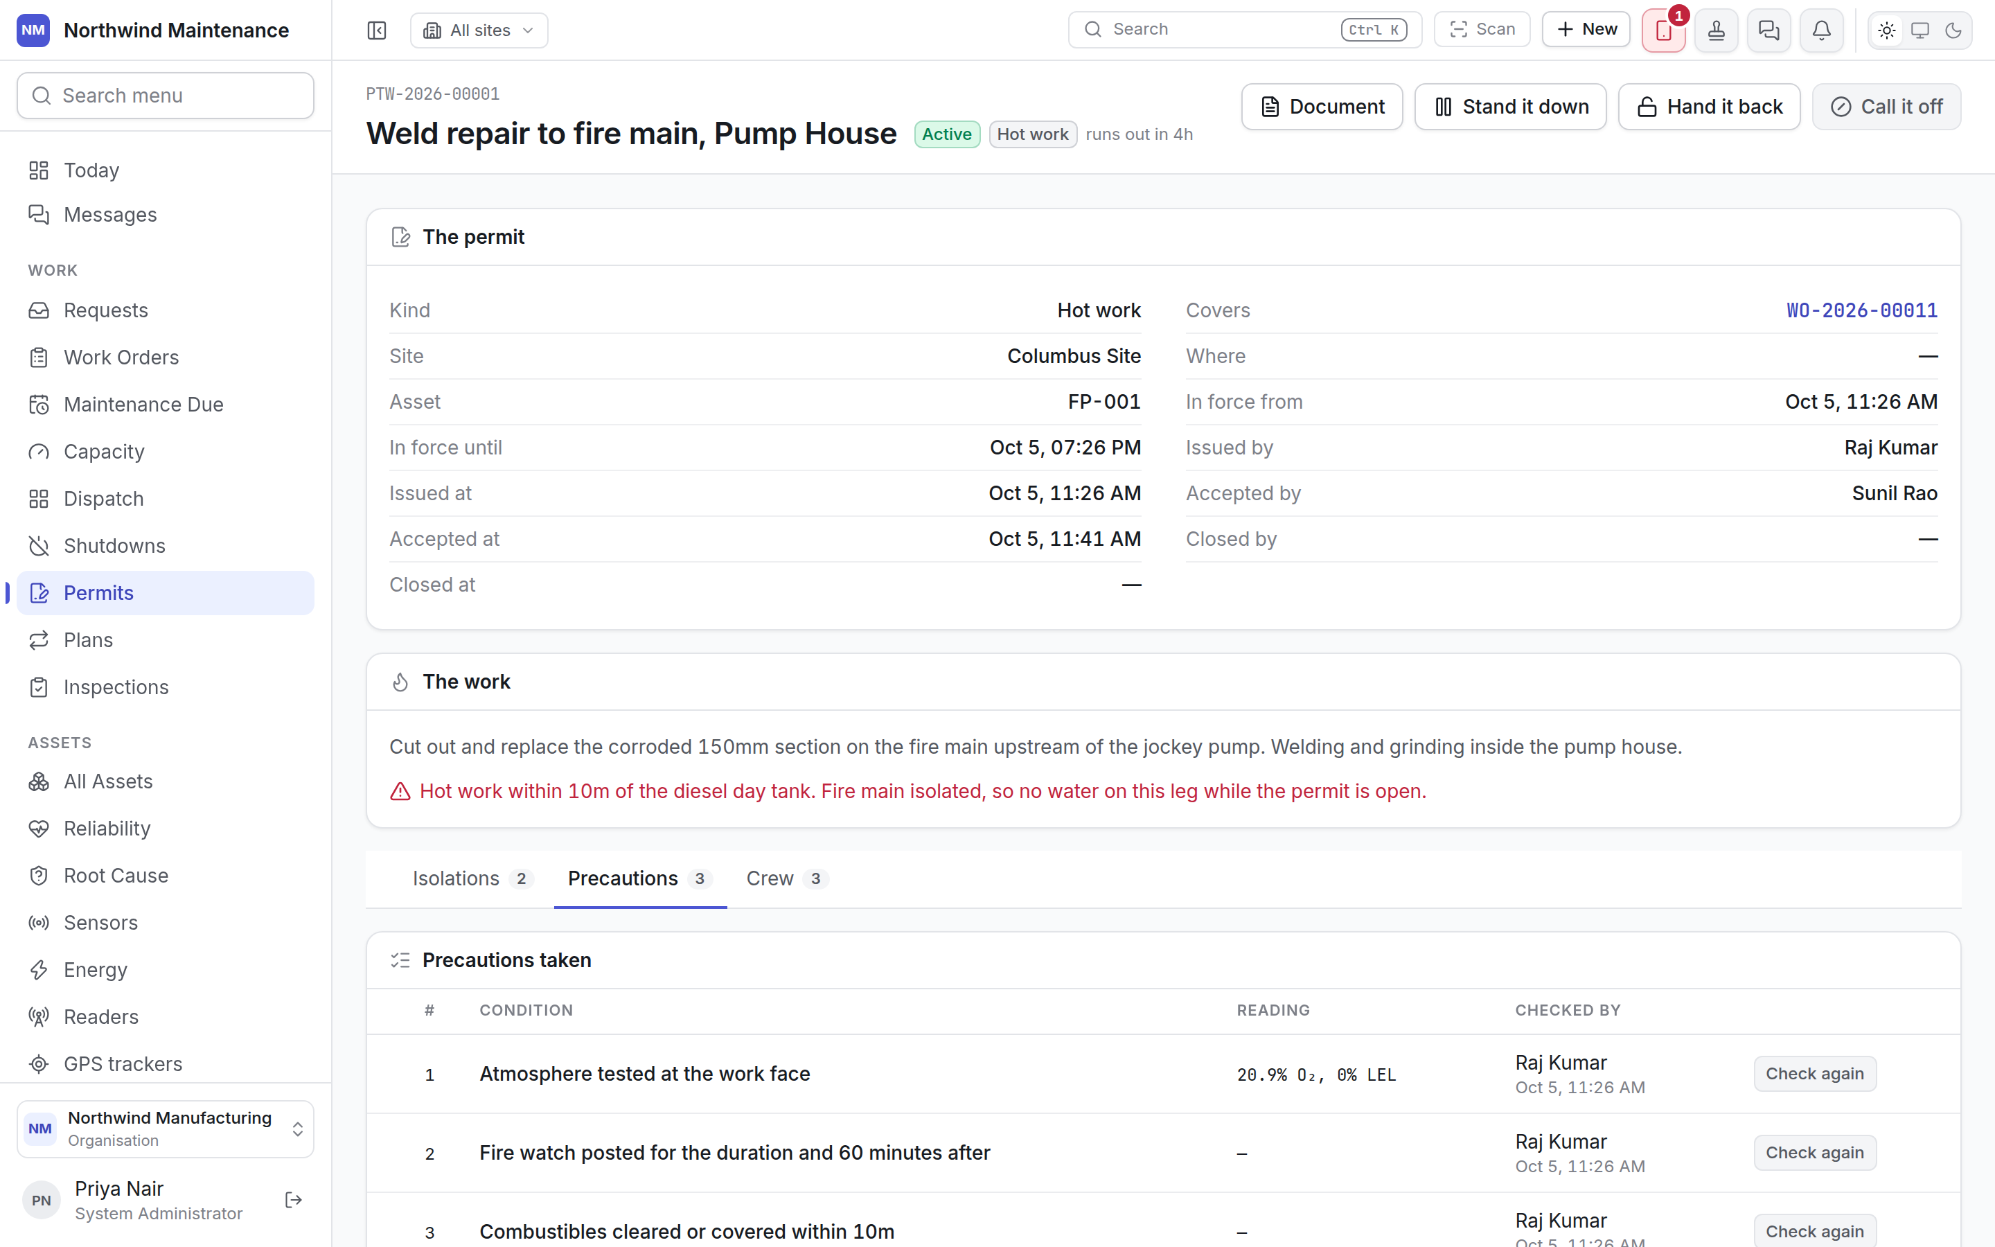The height and width of the screenshot is (1247, 1995).
Task: Open Dispatch page
Action: click(166, 499)
